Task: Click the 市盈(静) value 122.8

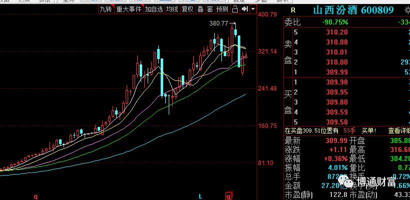Action: (x=338, y=195)
